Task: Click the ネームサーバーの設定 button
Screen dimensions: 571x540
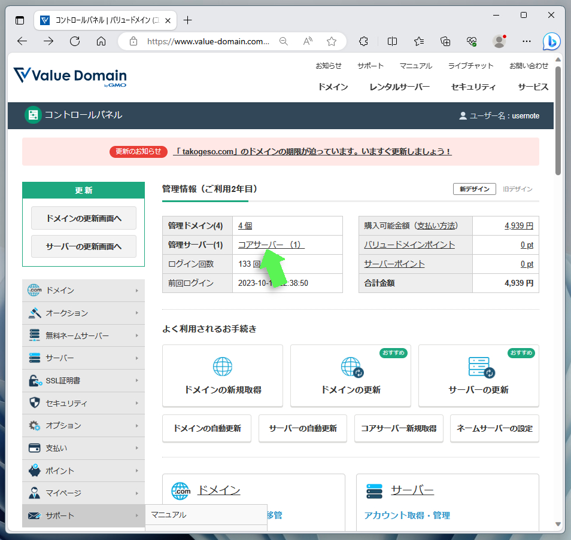Action: [x=494, y=428]
